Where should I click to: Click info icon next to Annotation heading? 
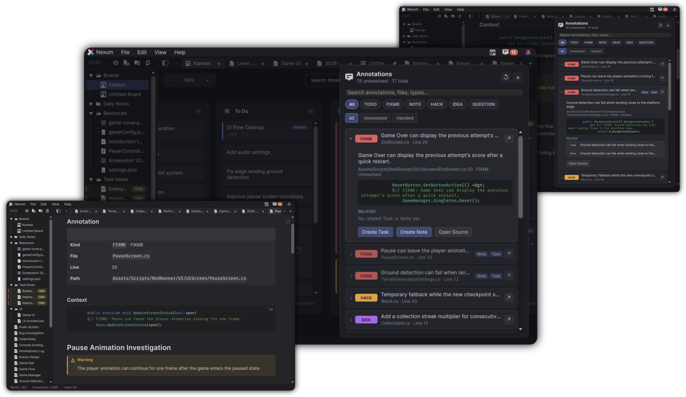click(288, 222)
